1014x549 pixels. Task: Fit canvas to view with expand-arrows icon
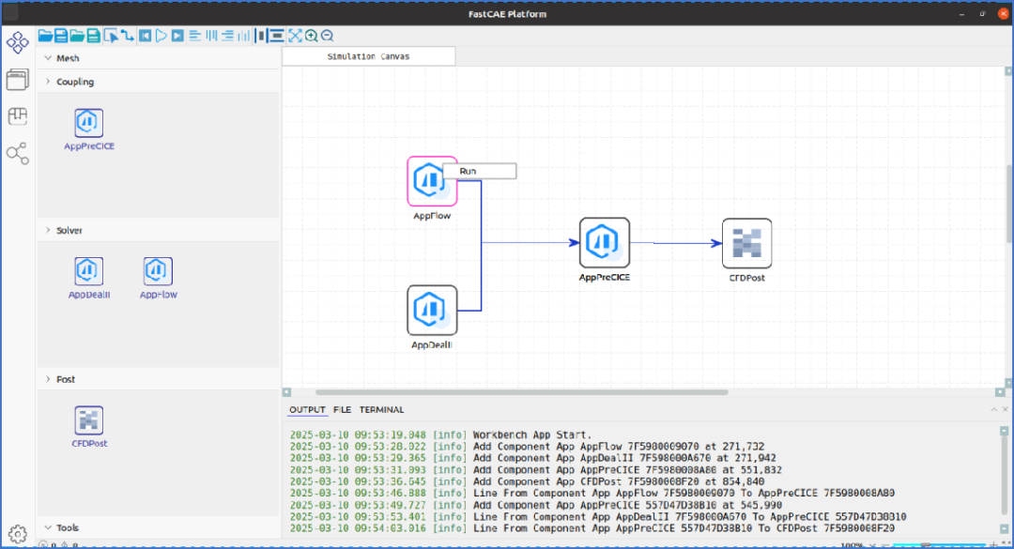[x=295, y=36]
